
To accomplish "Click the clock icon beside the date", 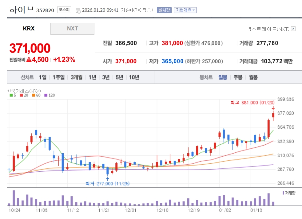I will point(78,10).
